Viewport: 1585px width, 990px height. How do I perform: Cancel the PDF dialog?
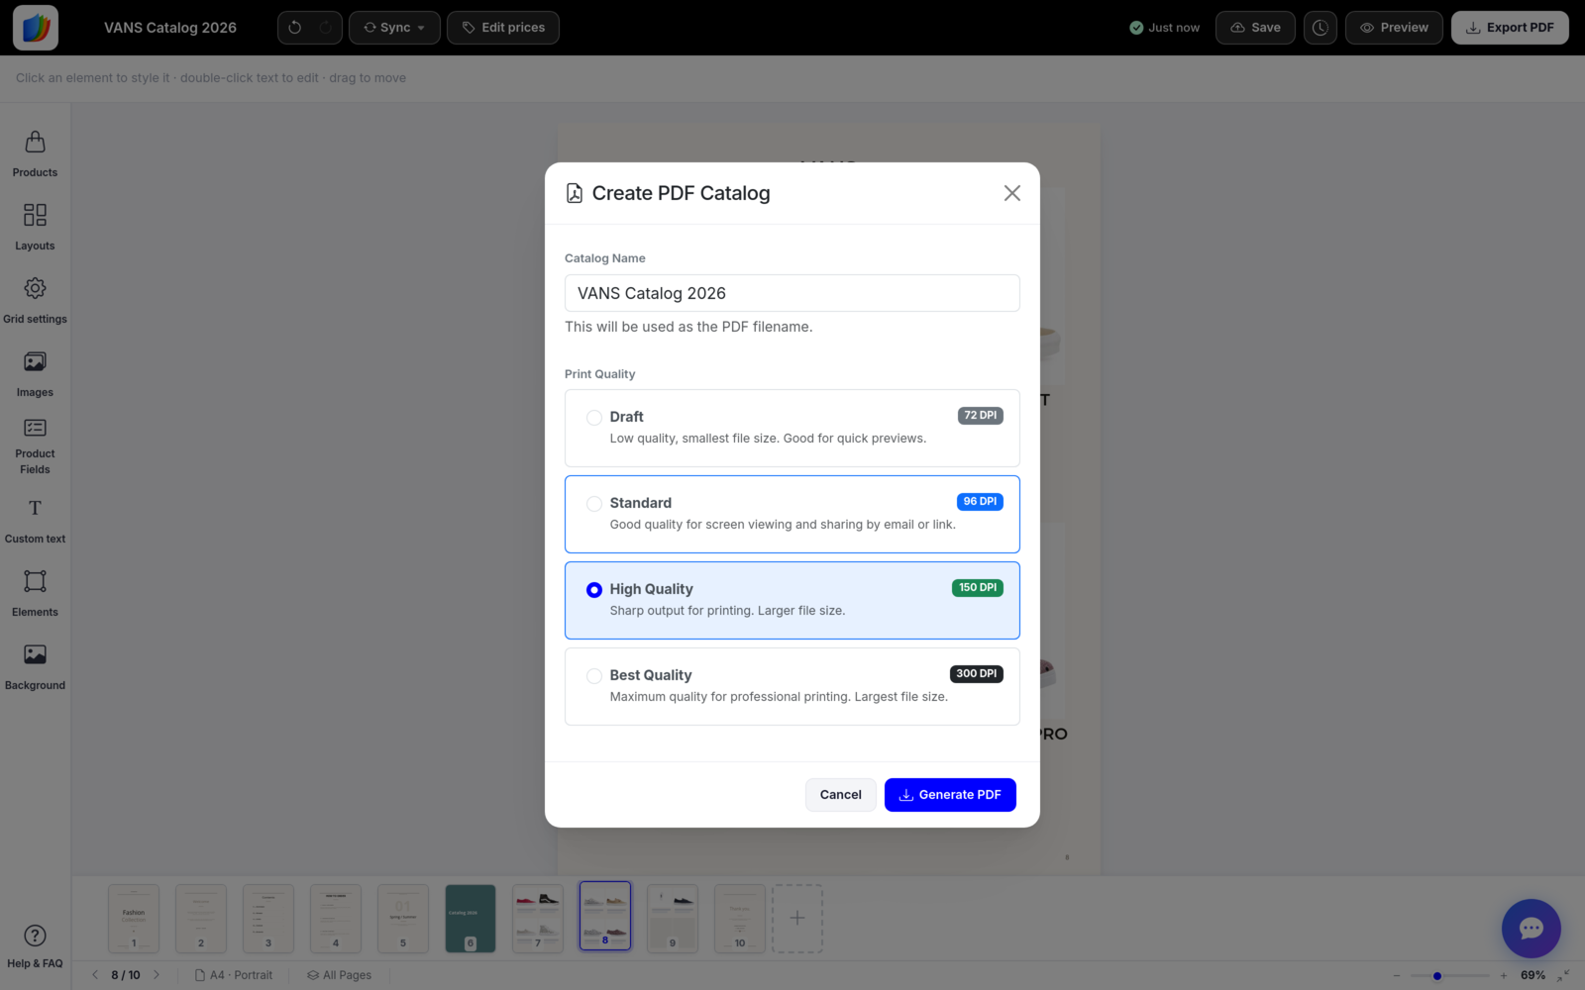tap(841, 795)
